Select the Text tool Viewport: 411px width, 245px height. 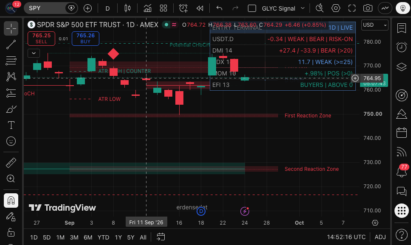pyautogui.click(x=11, y=125)
